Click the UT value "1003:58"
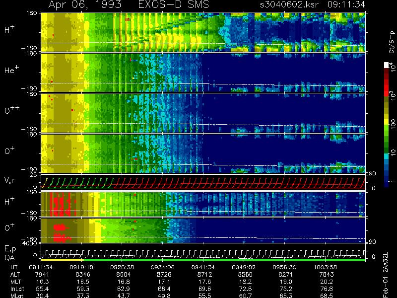Image resolution: width=397 pixels, height=298 pixels. [x=325, y=267]
